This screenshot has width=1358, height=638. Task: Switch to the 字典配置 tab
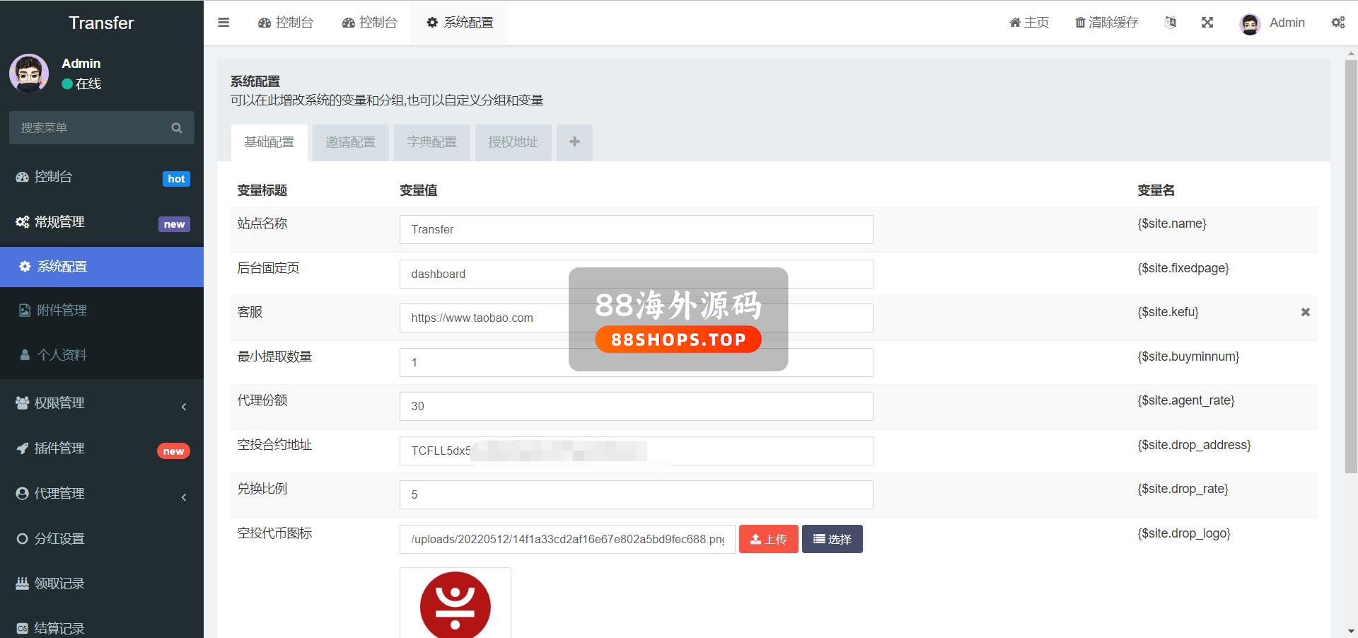(x=431, y=142)
